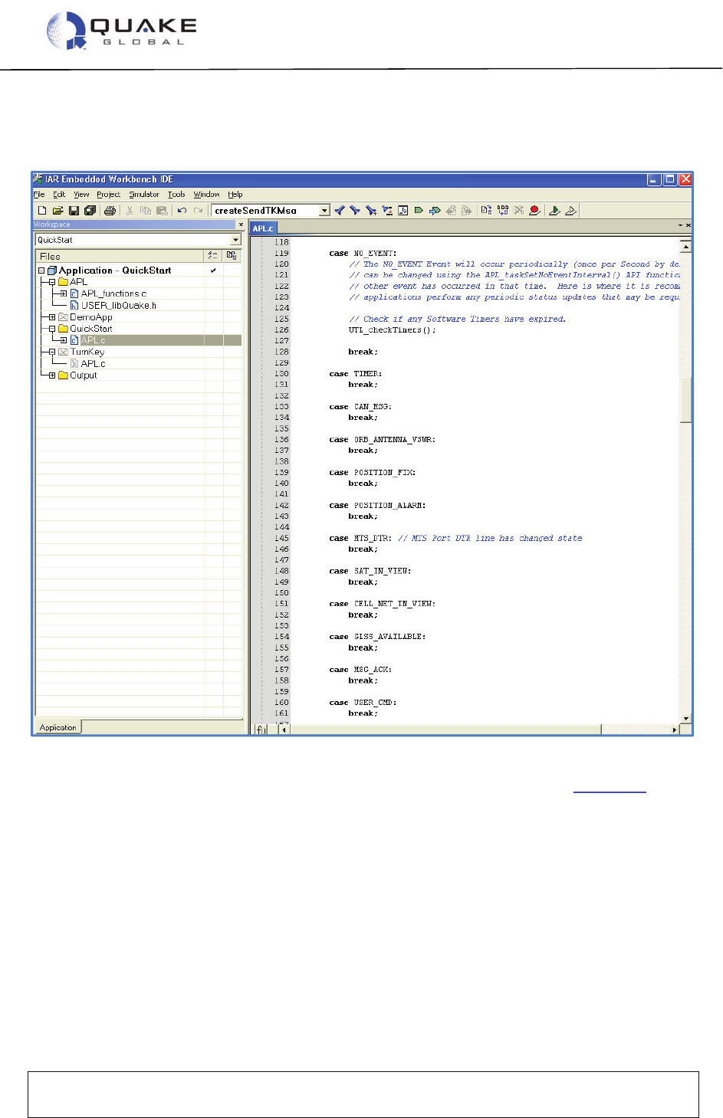
Task: Click the Debug toolbar icon
Action: pos(554,210)
